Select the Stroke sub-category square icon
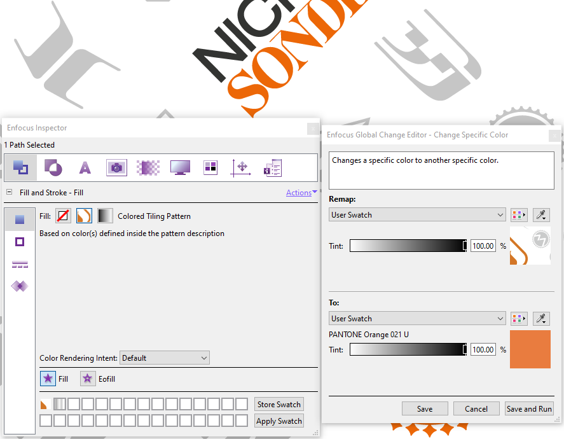 20,242
